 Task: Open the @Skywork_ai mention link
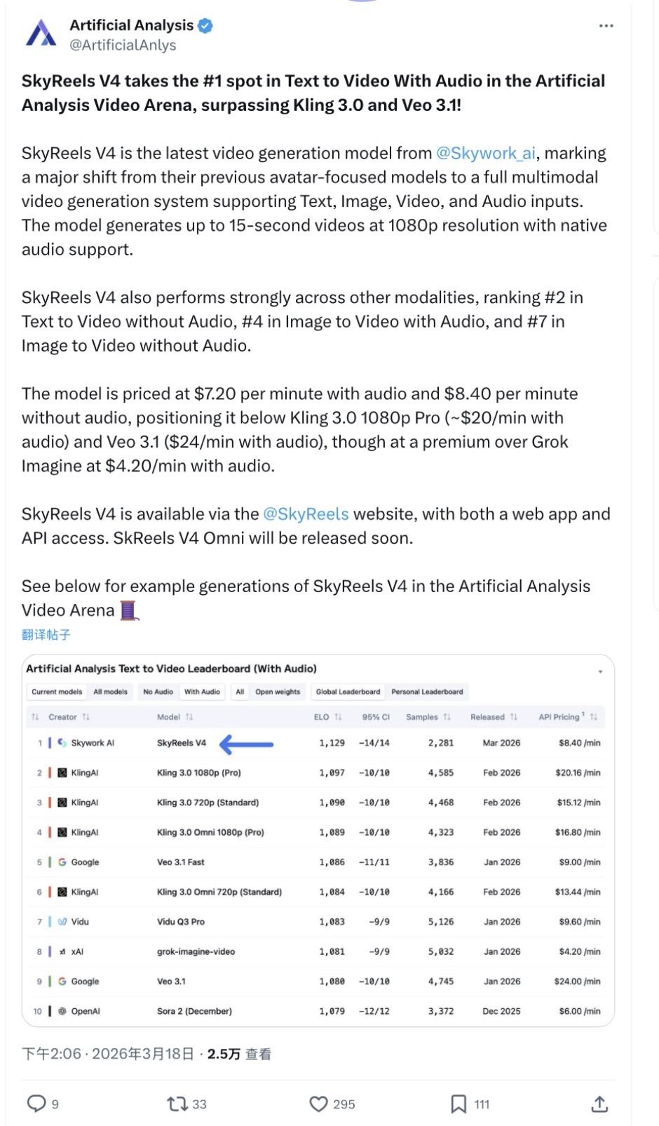point(486,154)
